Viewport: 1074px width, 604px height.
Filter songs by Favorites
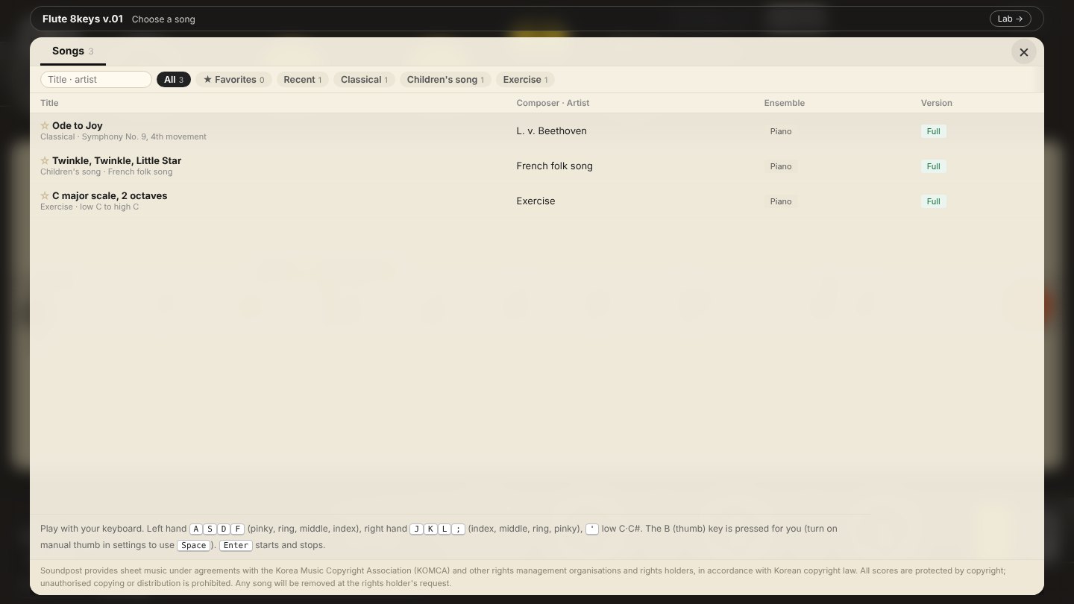[234, 79]
